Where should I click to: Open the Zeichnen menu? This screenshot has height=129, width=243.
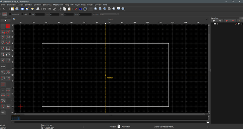[x=38, y=5]
